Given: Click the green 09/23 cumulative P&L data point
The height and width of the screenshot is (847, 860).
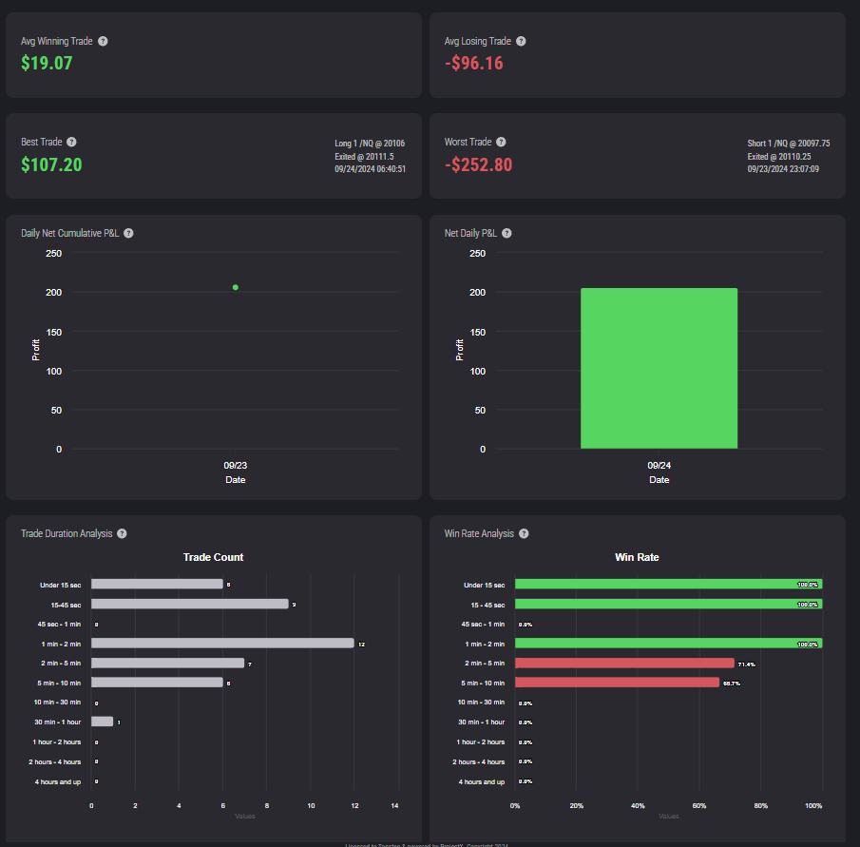Looking at the screenshot, I should coord(236,287).
